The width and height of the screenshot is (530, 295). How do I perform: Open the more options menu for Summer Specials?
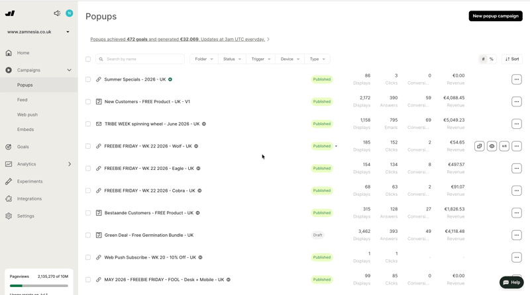tap(517, 79)
